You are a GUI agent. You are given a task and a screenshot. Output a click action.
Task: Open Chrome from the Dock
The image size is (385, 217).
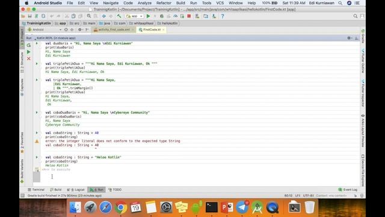click(120, 207)
